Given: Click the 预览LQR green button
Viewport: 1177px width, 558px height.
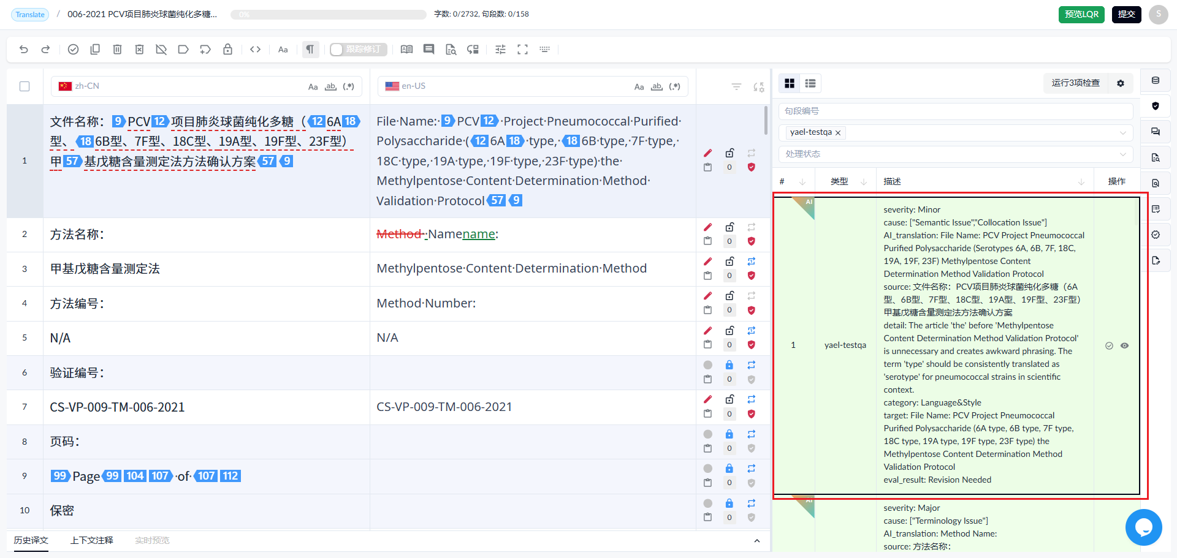Looking at the screenshot, I should pos(1081,14).
